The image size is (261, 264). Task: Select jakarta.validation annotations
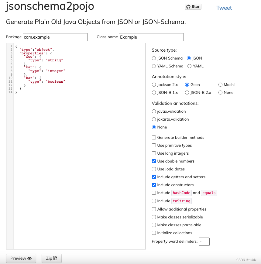(154, 119)
